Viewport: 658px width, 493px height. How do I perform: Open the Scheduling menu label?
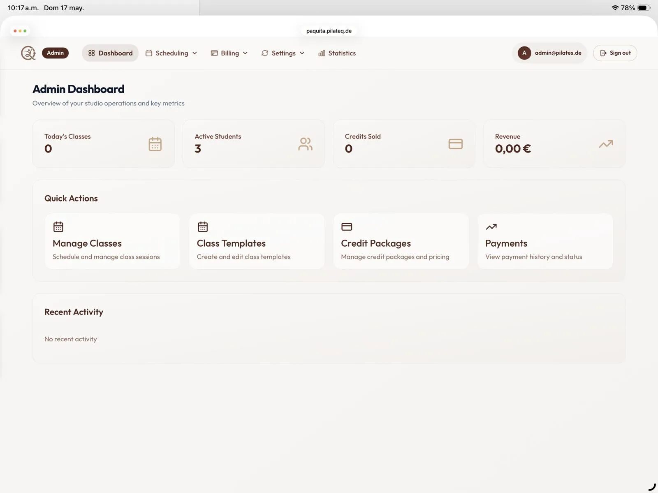pos(172,53)
